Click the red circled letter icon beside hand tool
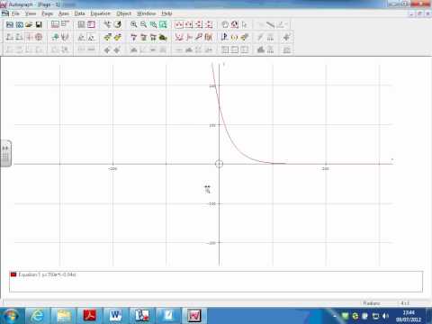 pos(235,24)
